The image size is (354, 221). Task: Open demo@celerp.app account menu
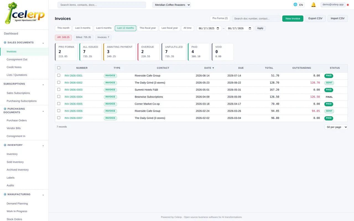click(333, 5)
